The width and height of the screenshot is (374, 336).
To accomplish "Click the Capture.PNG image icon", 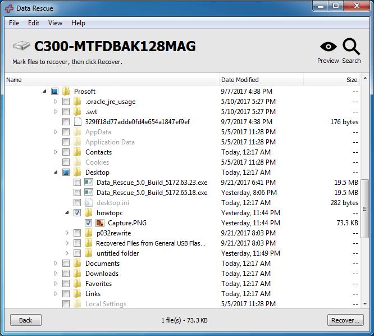I will [x=100, y=223].
